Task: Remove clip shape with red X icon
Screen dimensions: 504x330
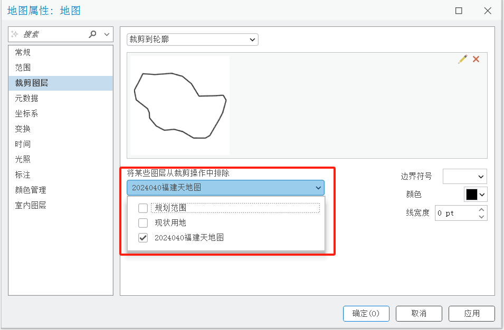Action: coord(476,59)
